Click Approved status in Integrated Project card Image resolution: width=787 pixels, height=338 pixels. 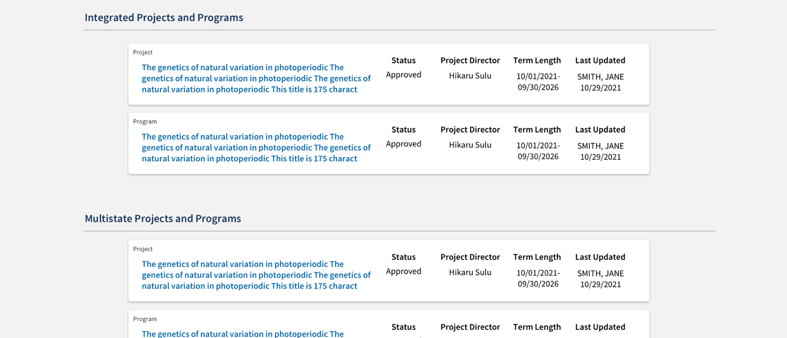click(x=404, y=75)
